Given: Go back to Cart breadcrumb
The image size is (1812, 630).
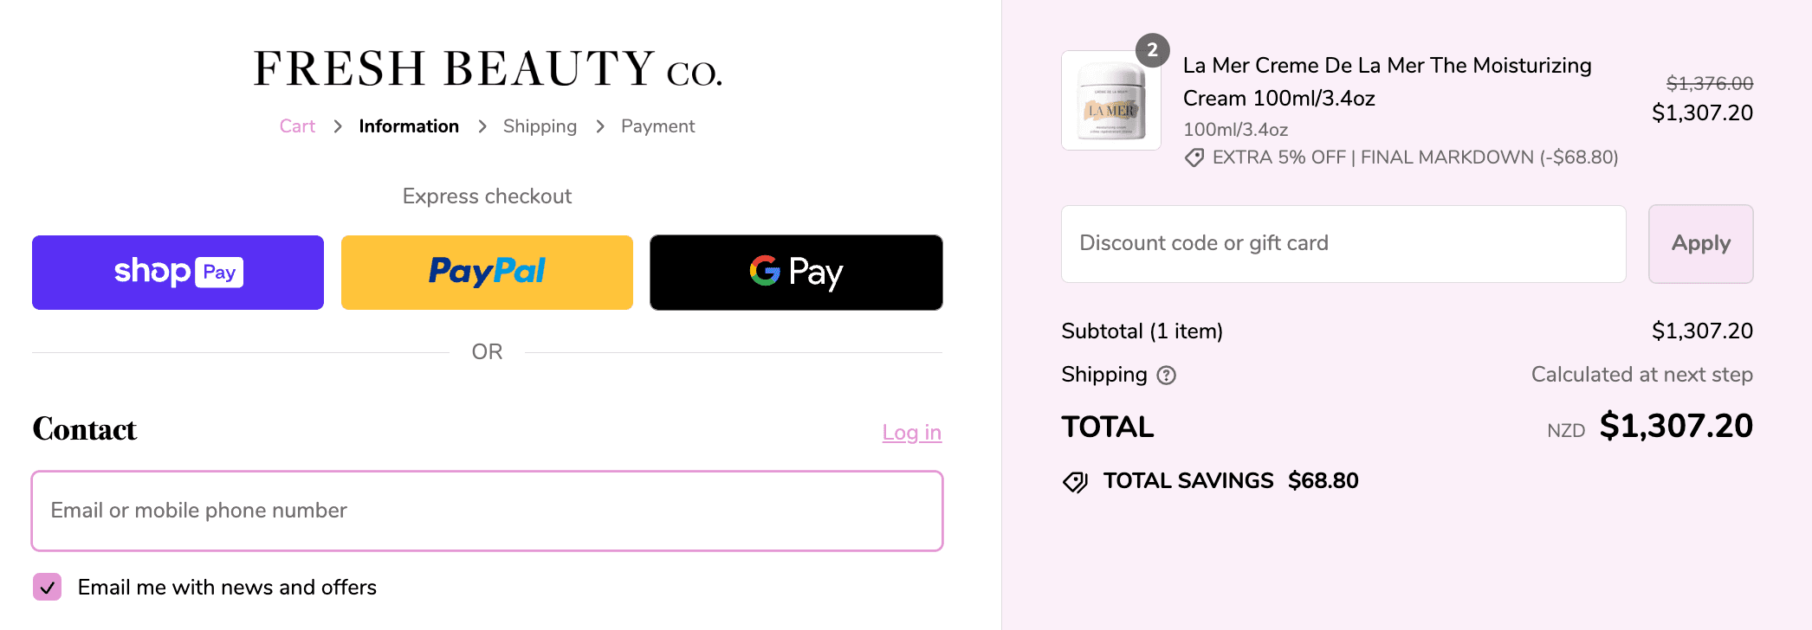Looking at the screenshot, I should pyautogui.click(x=297, y=126).
